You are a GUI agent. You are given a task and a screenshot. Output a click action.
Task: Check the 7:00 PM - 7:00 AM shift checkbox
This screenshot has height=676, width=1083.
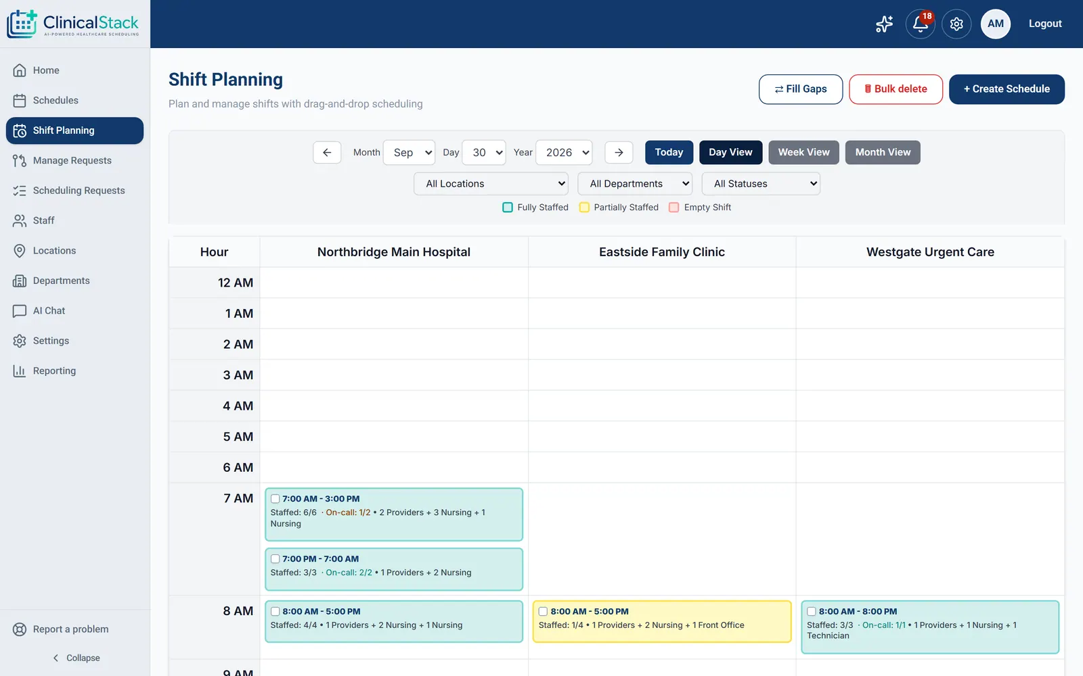[275, 559]
